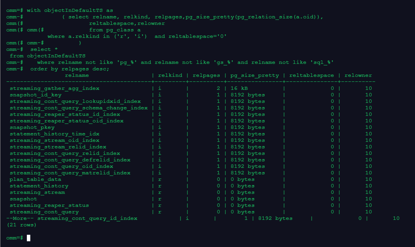Screen dimensions: 415x247
Task: Click the relowner column header
Action: coord(358,75)
